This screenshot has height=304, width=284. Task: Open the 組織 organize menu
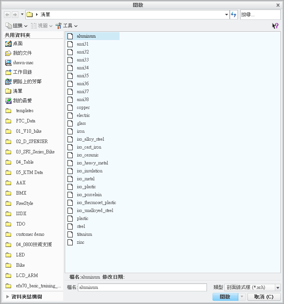(x=17, y=26)
